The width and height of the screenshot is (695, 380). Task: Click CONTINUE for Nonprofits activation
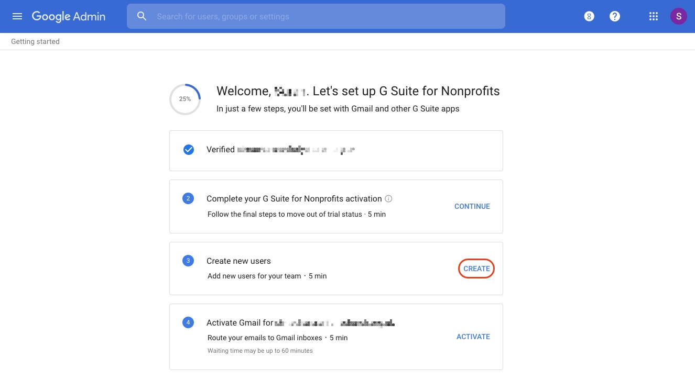click(472, 206)
